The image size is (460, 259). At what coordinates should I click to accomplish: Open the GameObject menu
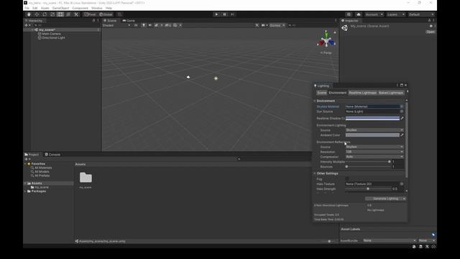pos(60,8)
